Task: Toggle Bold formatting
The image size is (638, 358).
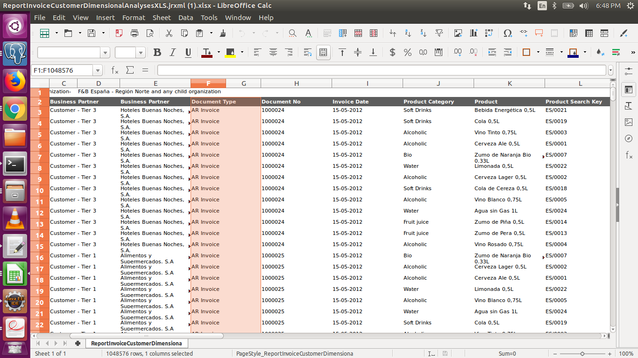Action: click(157, 52)
